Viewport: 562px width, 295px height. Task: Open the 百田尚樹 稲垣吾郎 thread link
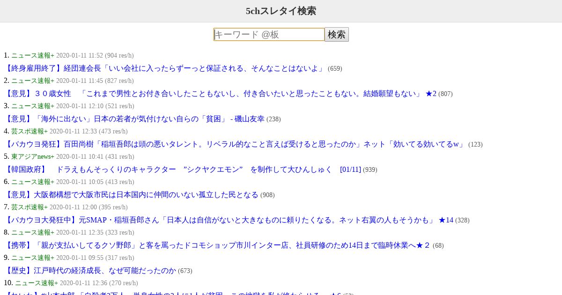pyautogui.click(x=235, y=144)
